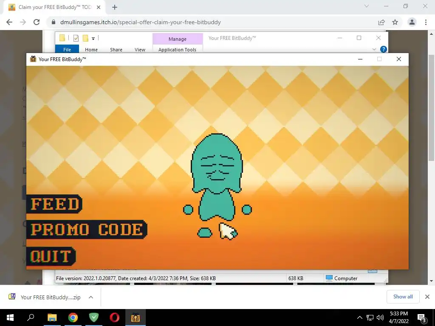
Task: Click the BitBuddy app icon on taskbar
Action: 136,318
